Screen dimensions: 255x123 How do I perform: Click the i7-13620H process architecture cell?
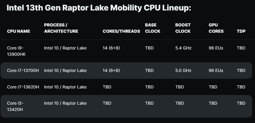point(65,87)
